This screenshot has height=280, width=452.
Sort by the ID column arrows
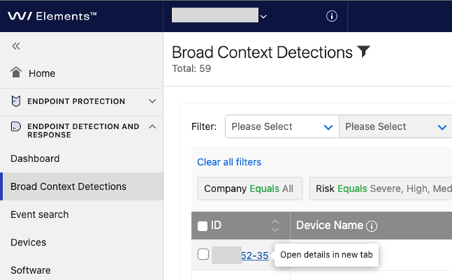(x=276, y=225)
